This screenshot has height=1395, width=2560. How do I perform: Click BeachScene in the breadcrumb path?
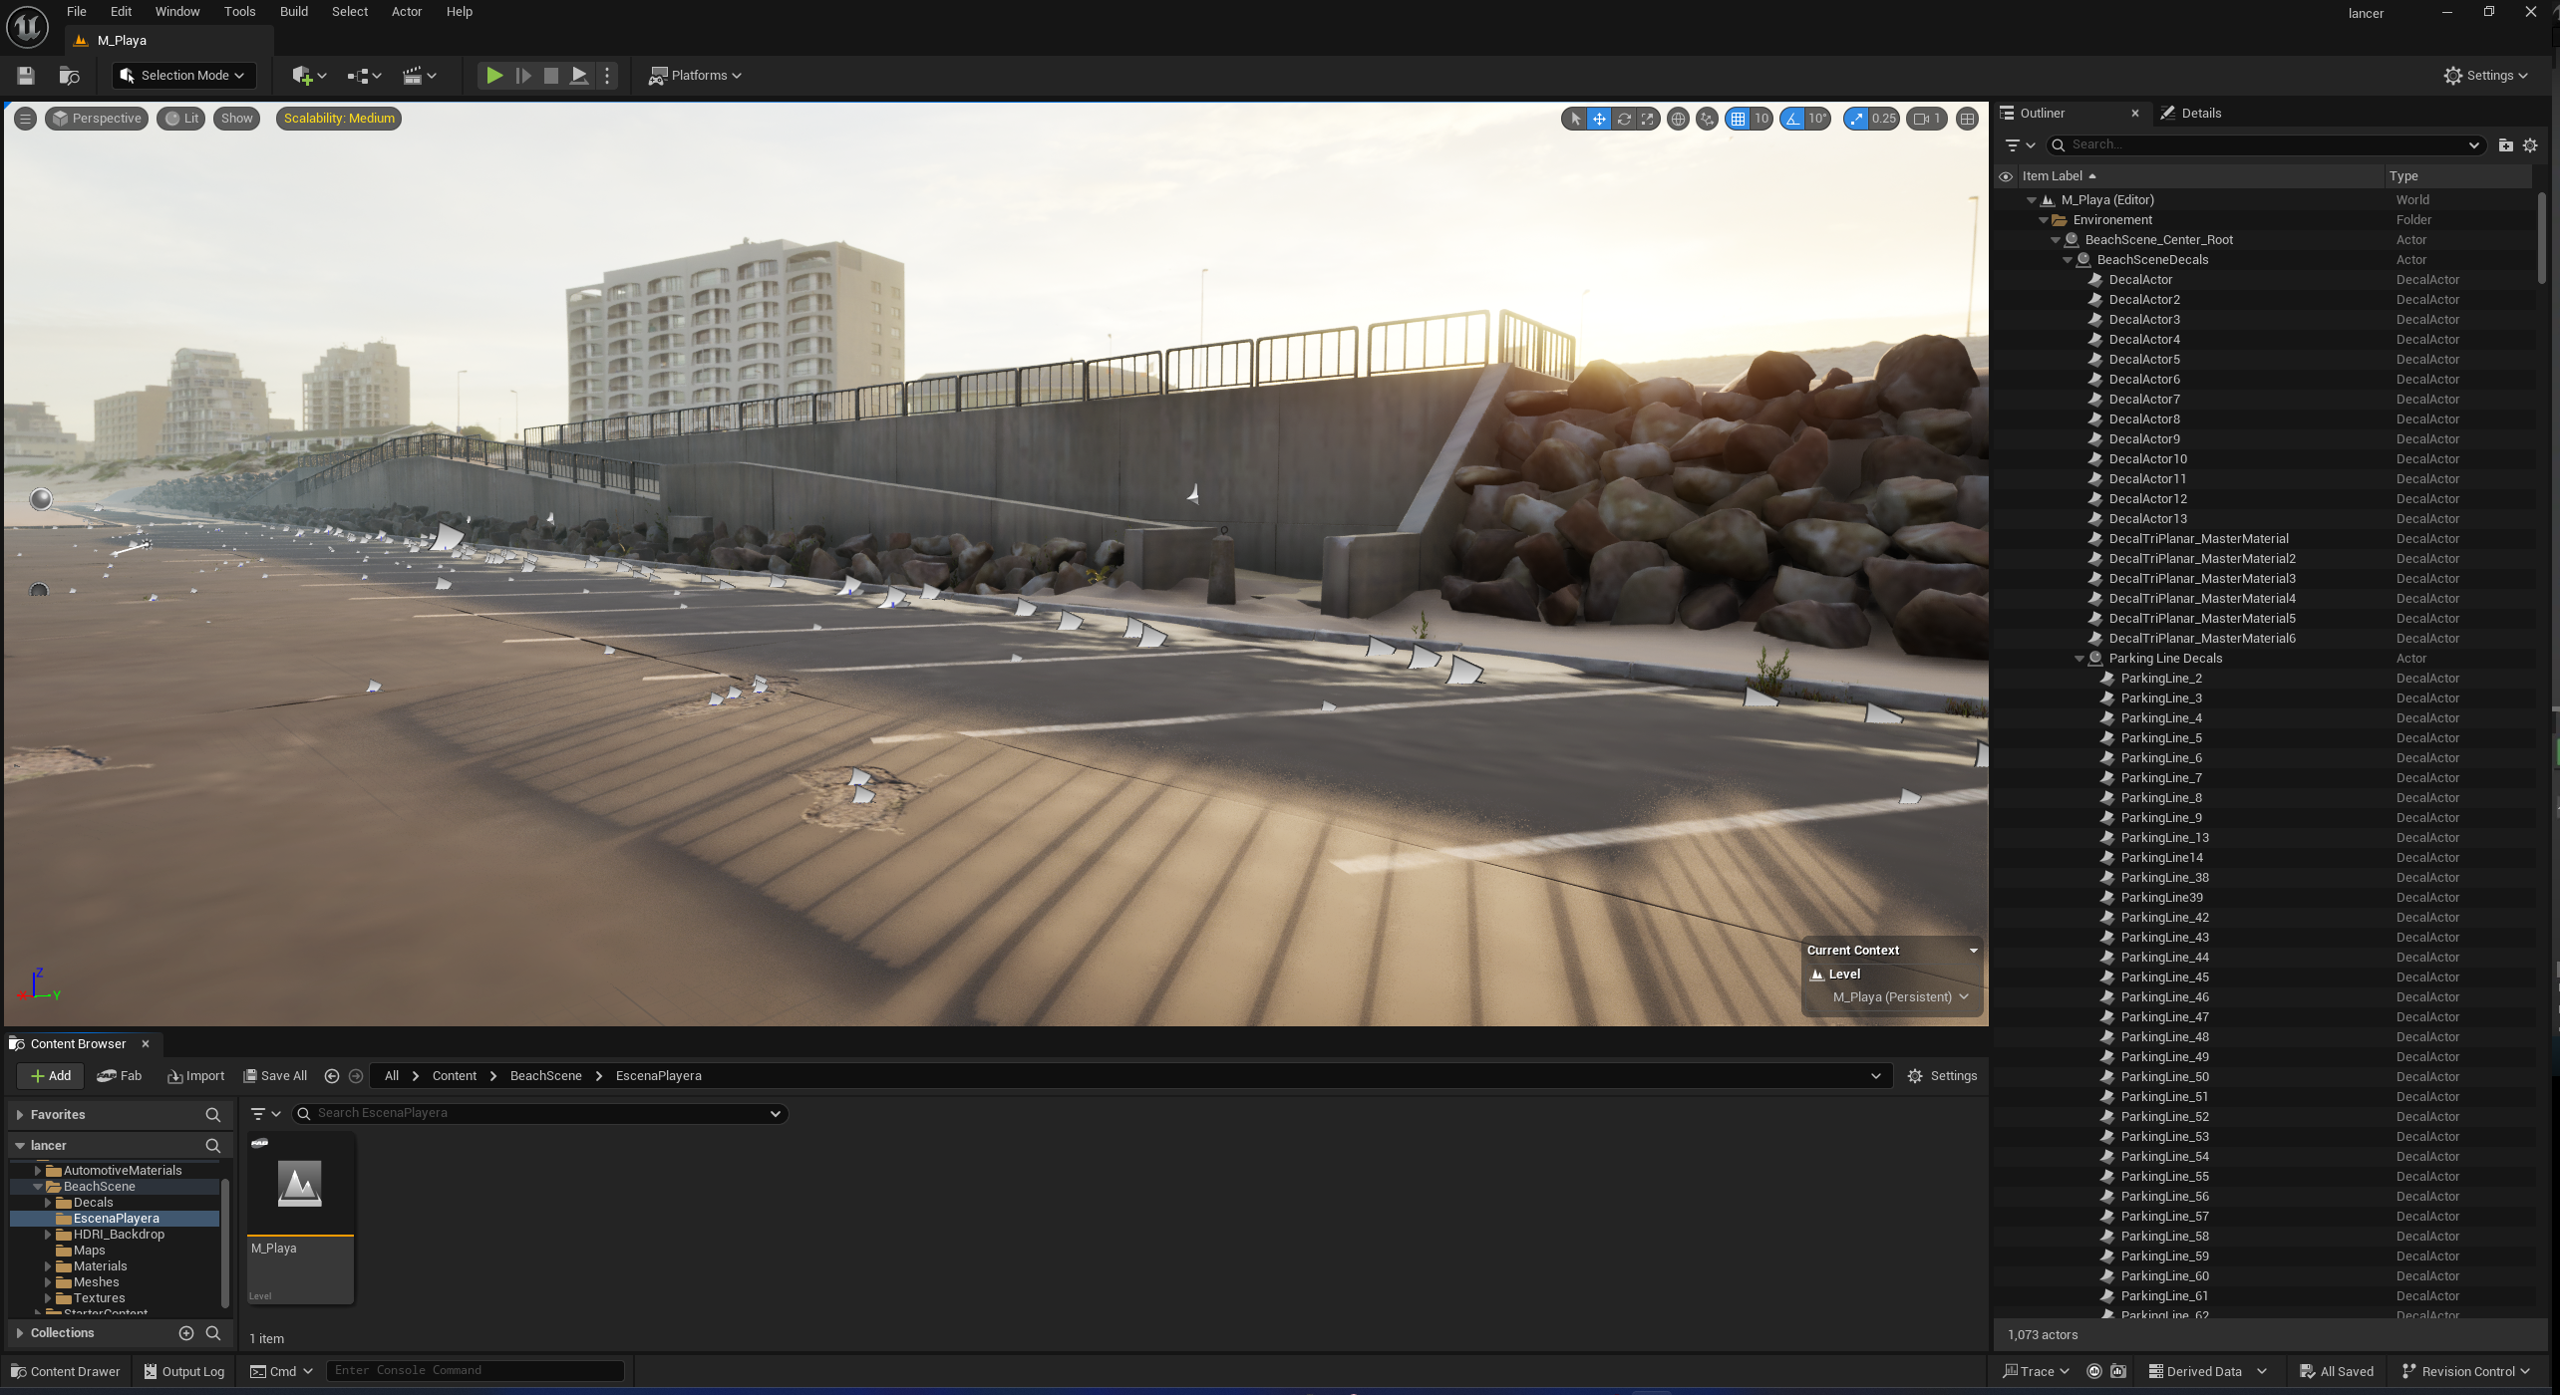coord(545,1076)
